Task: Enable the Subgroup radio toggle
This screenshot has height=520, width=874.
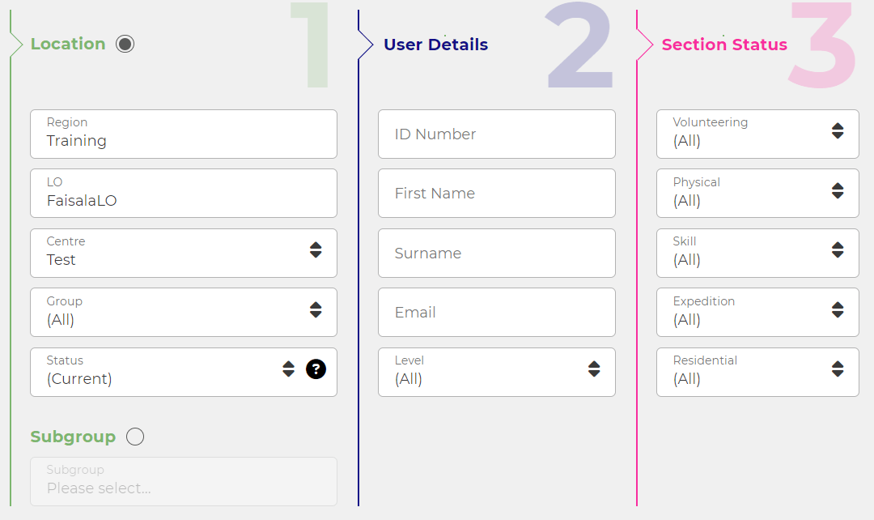Action: [x=135, y=437]
